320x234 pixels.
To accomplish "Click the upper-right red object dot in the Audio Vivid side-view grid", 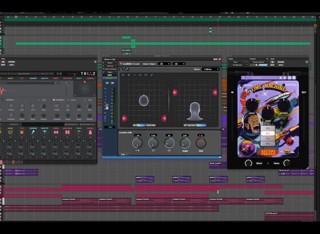I will 215,92.
